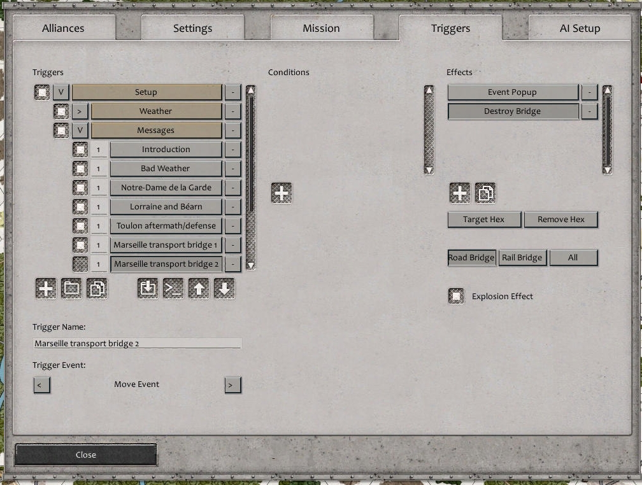Viewport: 642px width, 485px height.
Task: Toggle the Bad Weather trigger checkbox
Action: [81, 168]
